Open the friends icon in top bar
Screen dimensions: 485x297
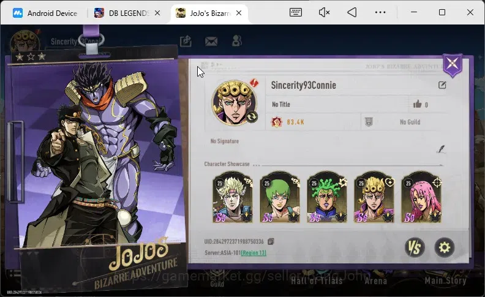point(236,41)
